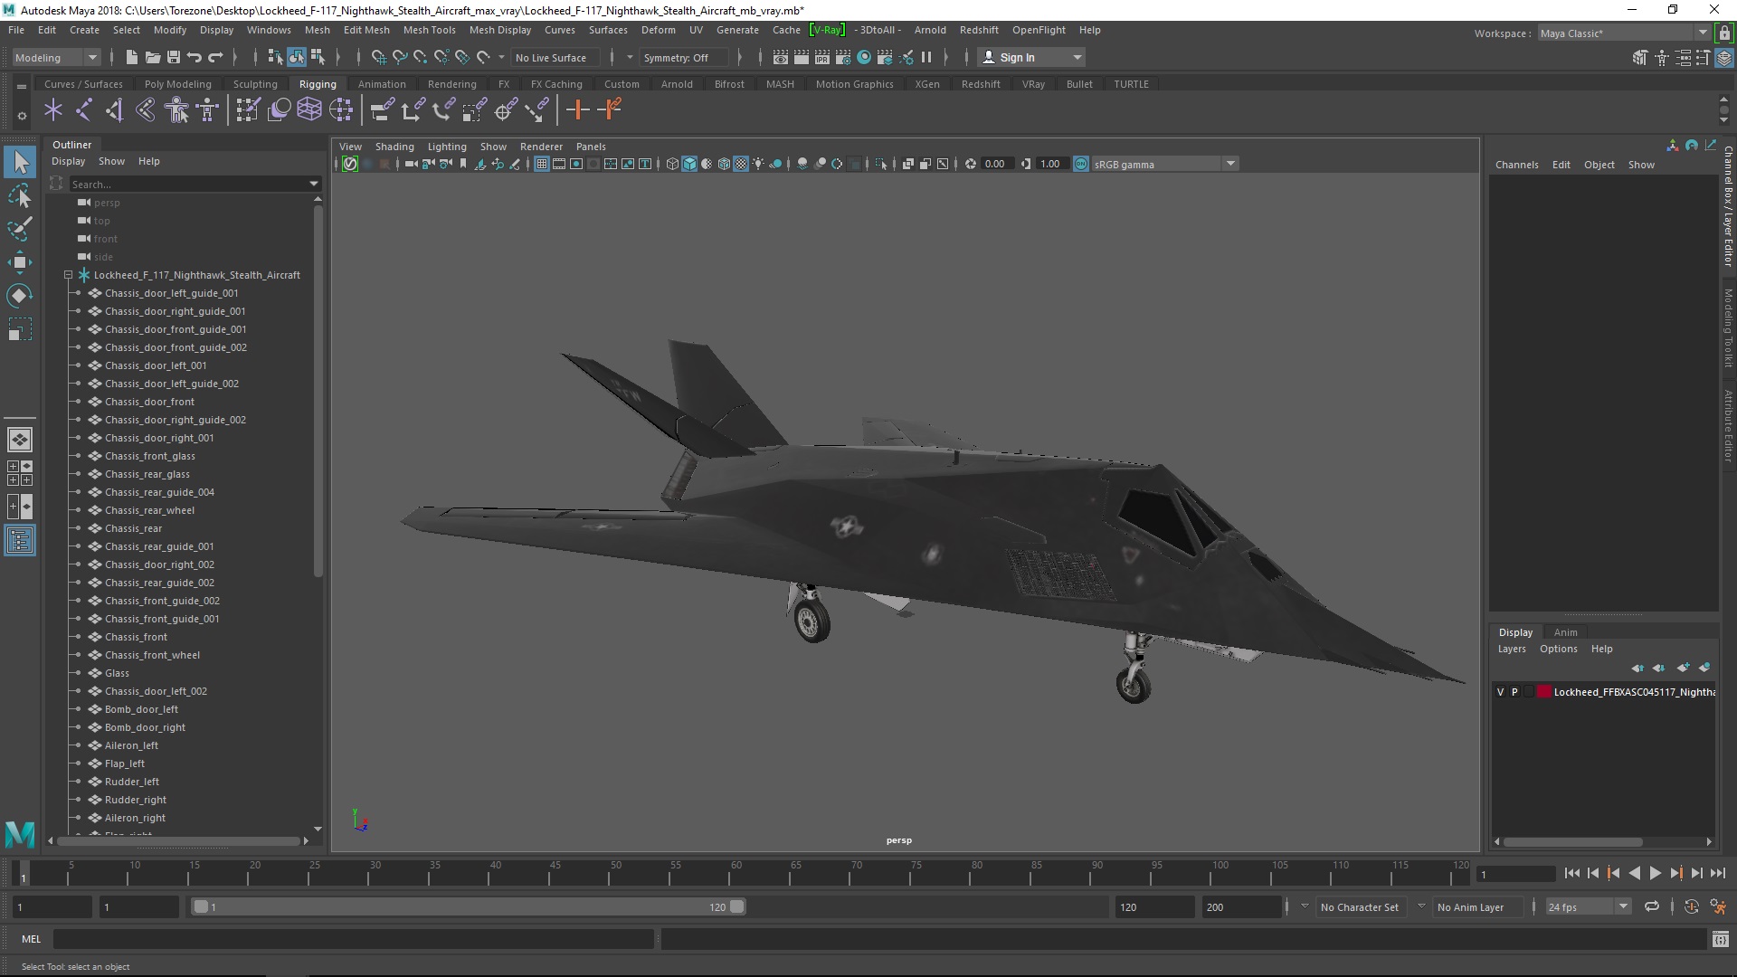This screenshot has height=977, width=1737.
Task: Choose the Scale tool in toolbox
Action: [x=20, y=329]
